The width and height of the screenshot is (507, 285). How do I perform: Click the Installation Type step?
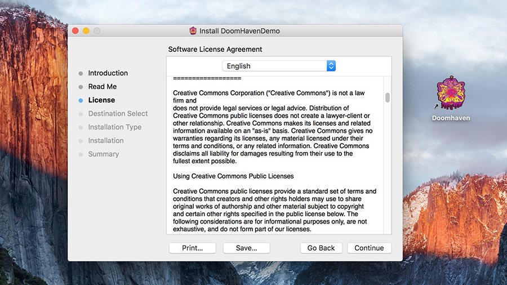click(115, 127)
